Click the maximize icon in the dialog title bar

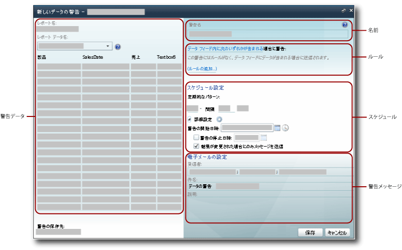pyautogui.click(x=343, y=11)
